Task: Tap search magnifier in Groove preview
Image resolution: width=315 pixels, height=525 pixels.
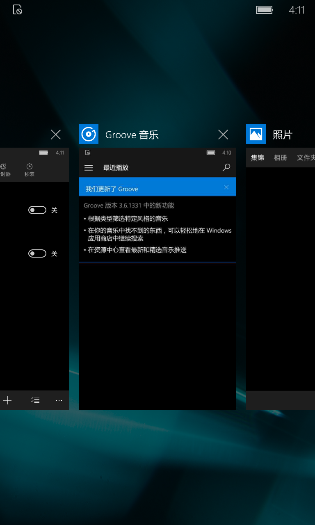Action: 226,167
